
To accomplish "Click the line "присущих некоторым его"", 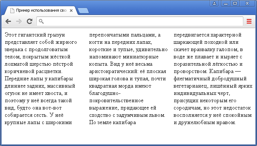I will coord(205,100).
